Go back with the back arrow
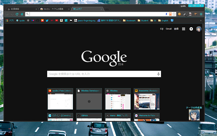The image size is (217, 136). (x=7, y=14)
